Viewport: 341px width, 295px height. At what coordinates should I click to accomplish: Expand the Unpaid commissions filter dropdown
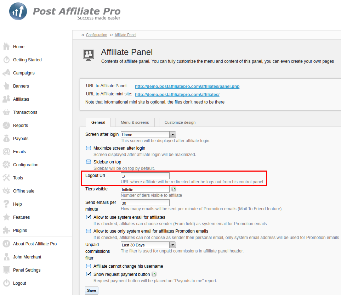[148, 245]
